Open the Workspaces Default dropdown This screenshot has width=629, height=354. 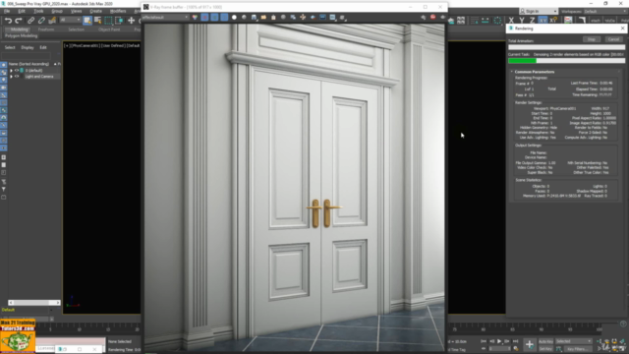click(604, 11)
